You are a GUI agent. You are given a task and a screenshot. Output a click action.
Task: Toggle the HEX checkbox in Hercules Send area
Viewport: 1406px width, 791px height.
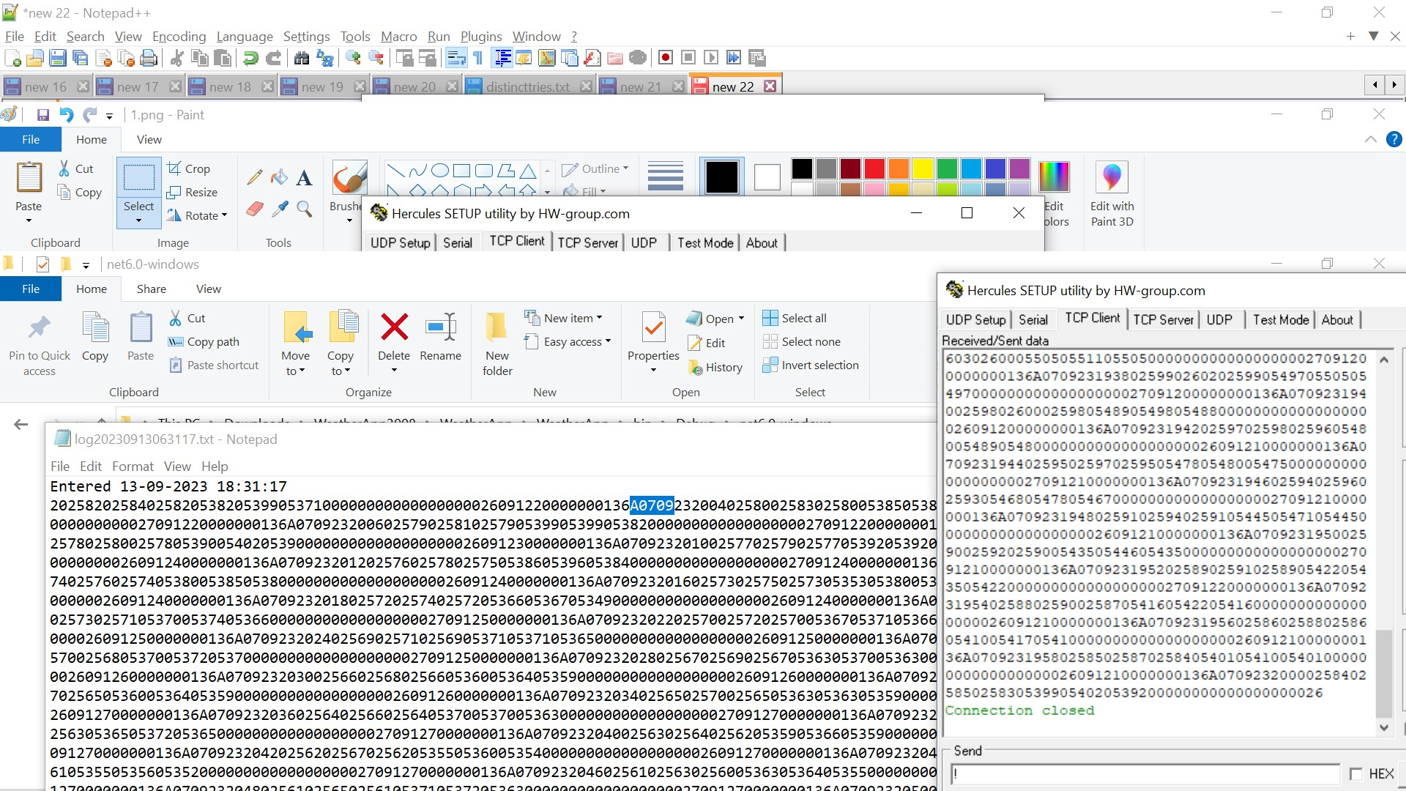coord(1355,774)
